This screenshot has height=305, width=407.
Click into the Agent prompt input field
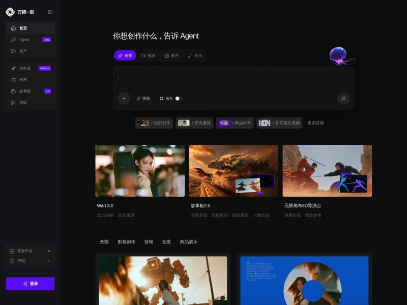[234, 78]
